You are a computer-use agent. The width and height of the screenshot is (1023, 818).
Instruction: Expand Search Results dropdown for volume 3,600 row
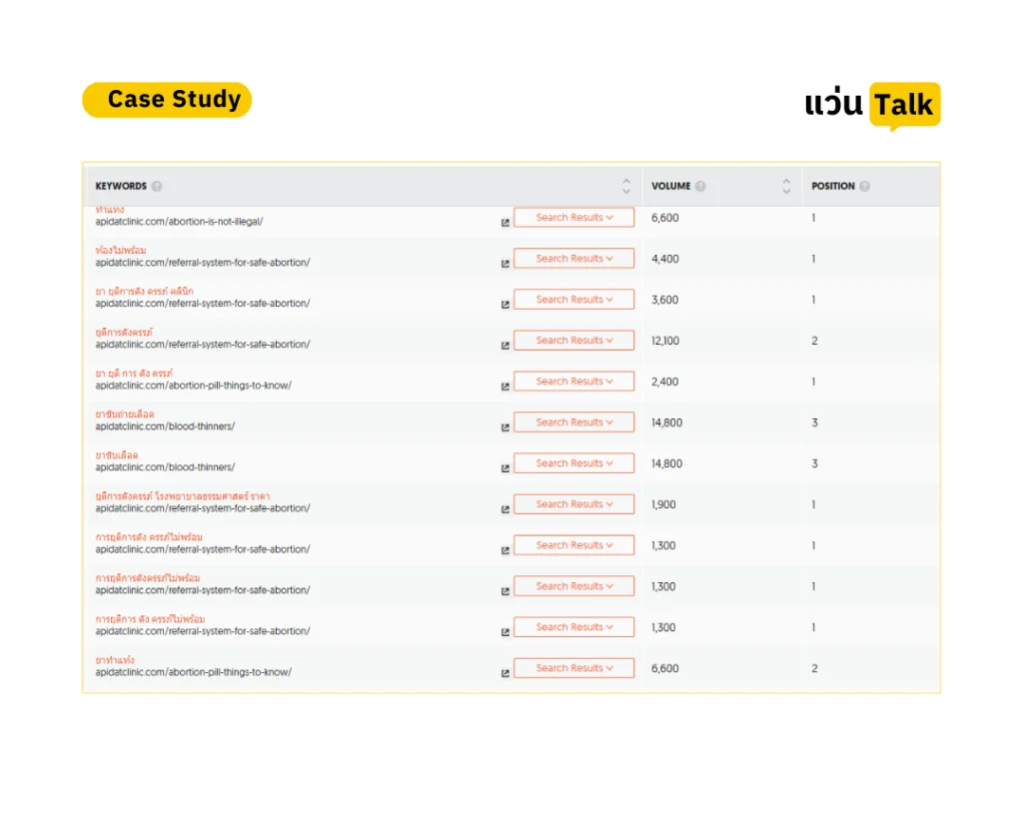pos(574,300)
